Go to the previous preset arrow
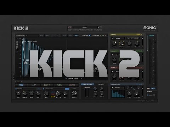The height and width of the screenshot is (127, 170). tap(99, 28)
